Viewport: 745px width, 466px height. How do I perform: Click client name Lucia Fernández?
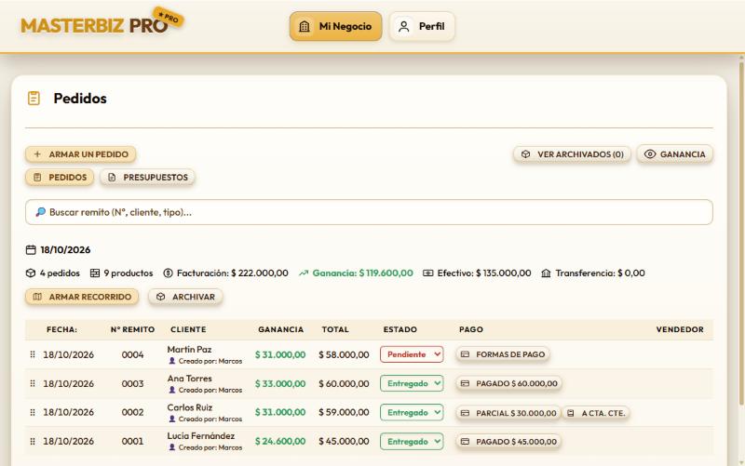(201, 435)
